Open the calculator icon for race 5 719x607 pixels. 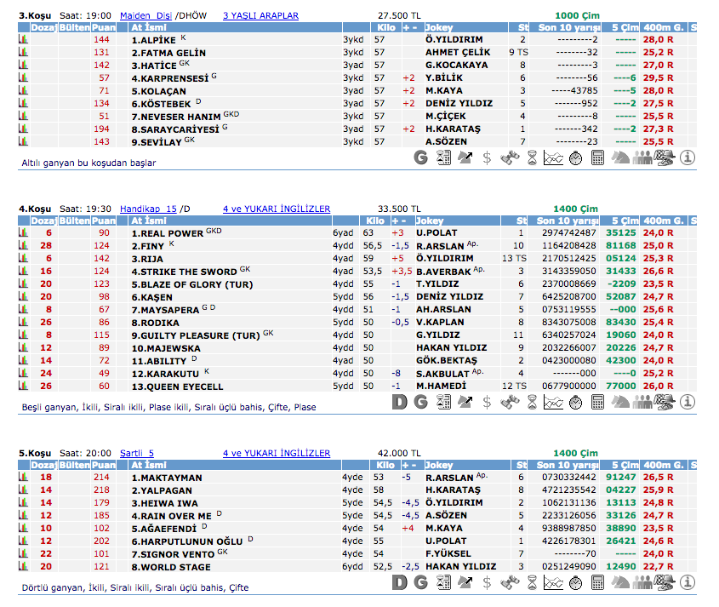[x=598, y=582]
